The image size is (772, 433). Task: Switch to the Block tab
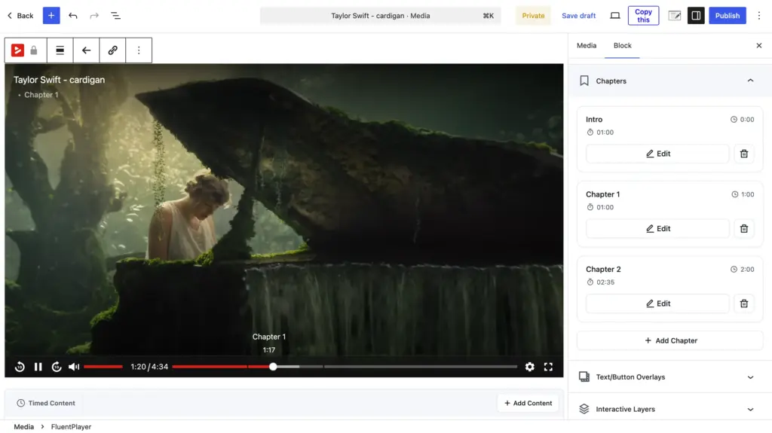622,45
